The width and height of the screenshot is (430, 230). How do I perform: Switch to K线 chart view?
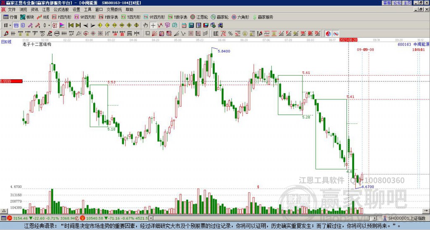tap(42, 17)
